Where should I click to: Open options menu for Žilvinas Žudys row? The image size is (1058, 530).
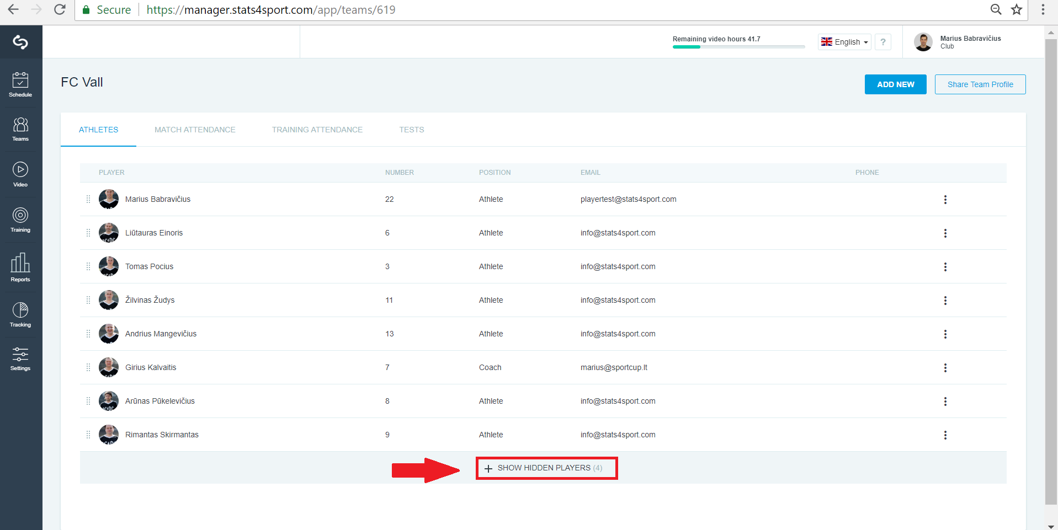click(x=945, y=301)
